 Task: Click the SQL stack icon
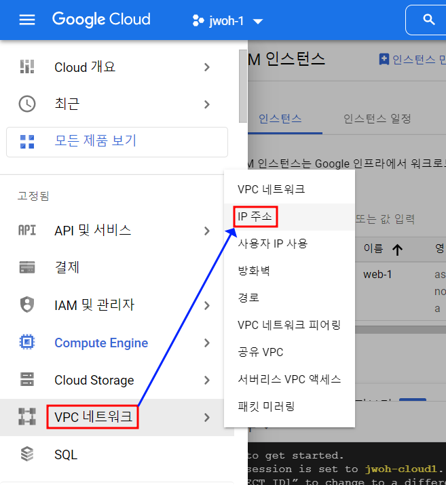coord(27,454)
